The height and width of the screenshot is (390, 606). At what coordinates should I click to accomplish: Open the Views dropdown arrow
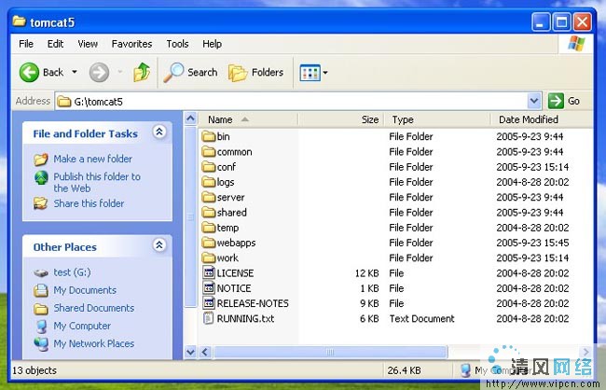pyautogui.click(x=325, y=73)
